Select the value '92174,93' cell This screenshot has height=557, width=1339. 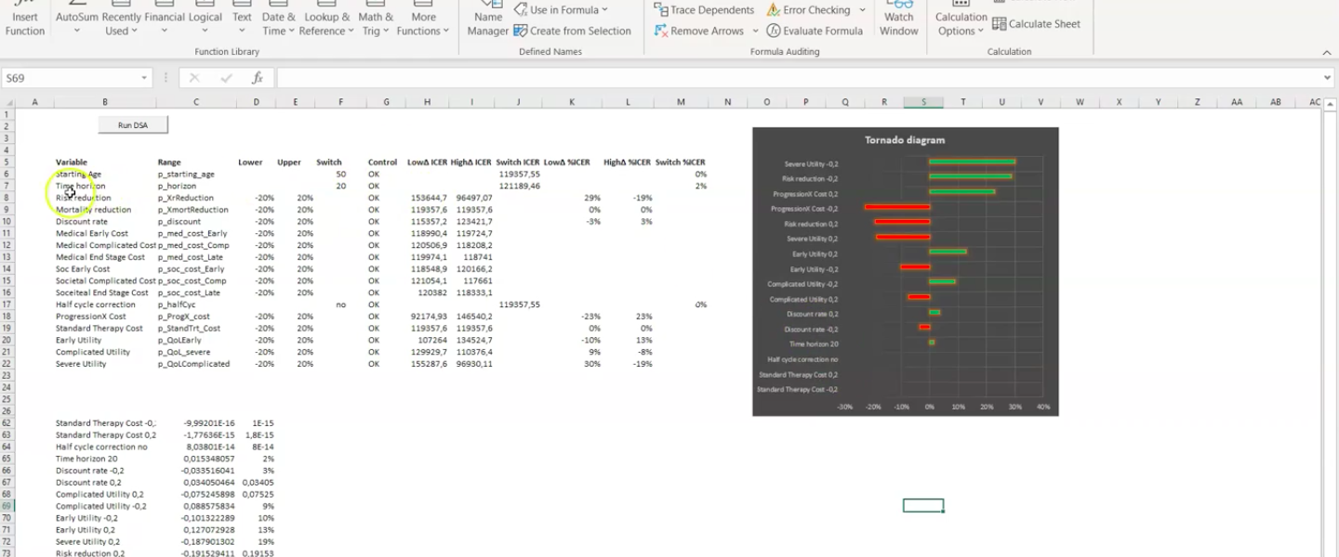[x=427, y=317]
